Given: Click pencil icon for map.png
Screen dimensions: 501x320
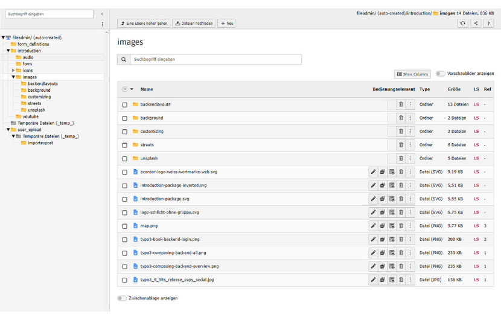Looking at the screenshot, I should 373,226.
